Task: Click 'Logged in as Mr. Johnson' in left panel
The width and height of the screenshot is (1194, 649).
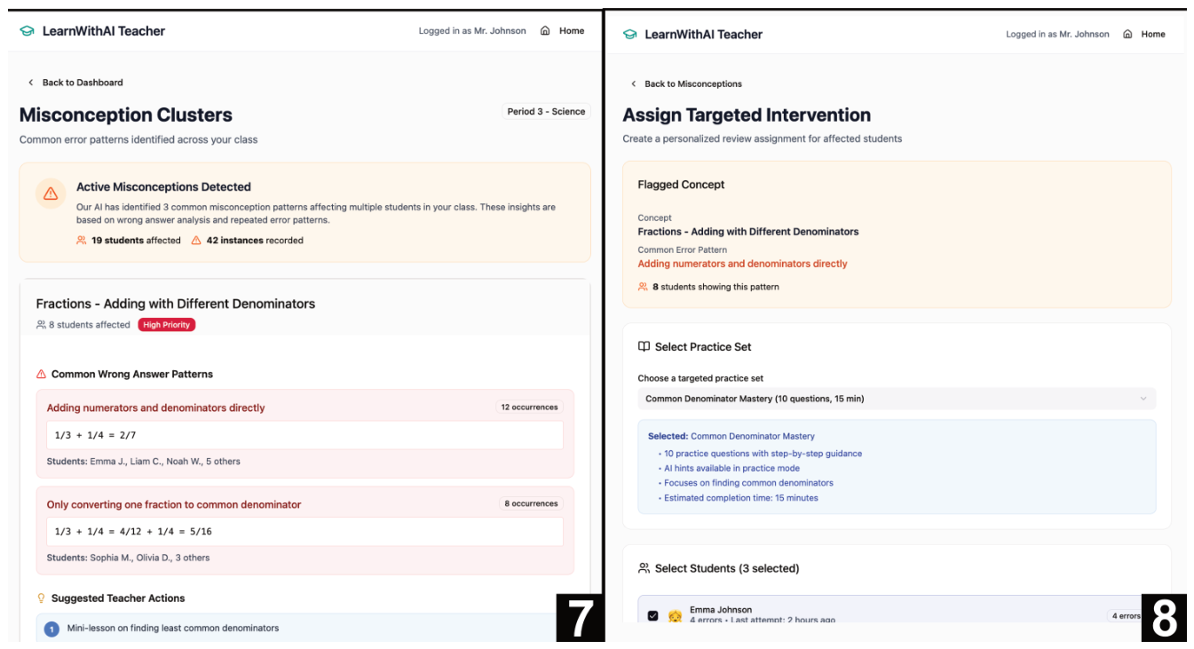Action: click(472, 31)
